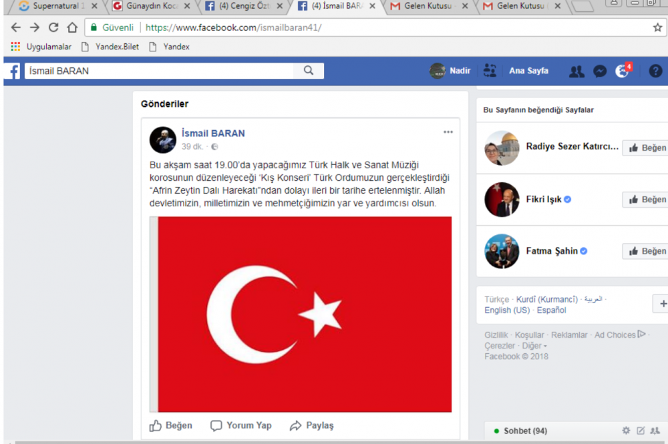Open chat settings gear icon

[x=626, y=431]
